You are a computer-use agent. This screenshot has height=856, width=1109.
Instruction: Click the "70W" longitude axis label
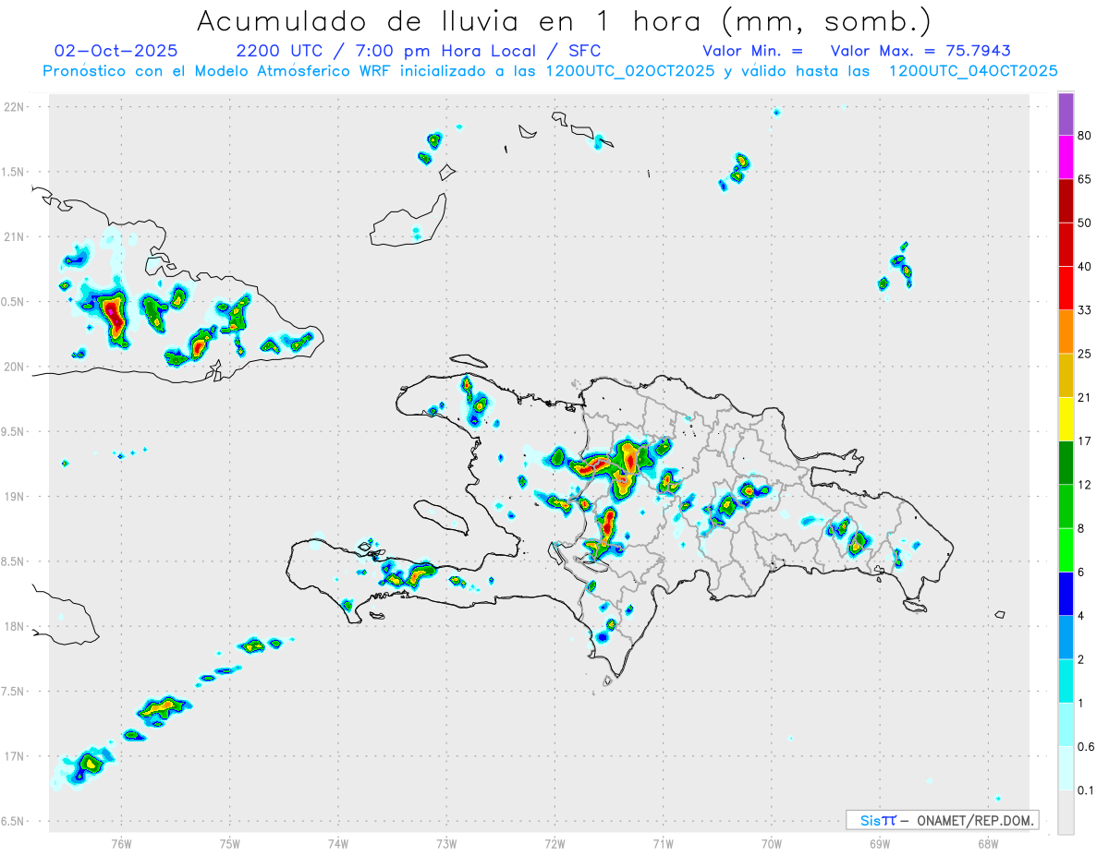(772, 843)
